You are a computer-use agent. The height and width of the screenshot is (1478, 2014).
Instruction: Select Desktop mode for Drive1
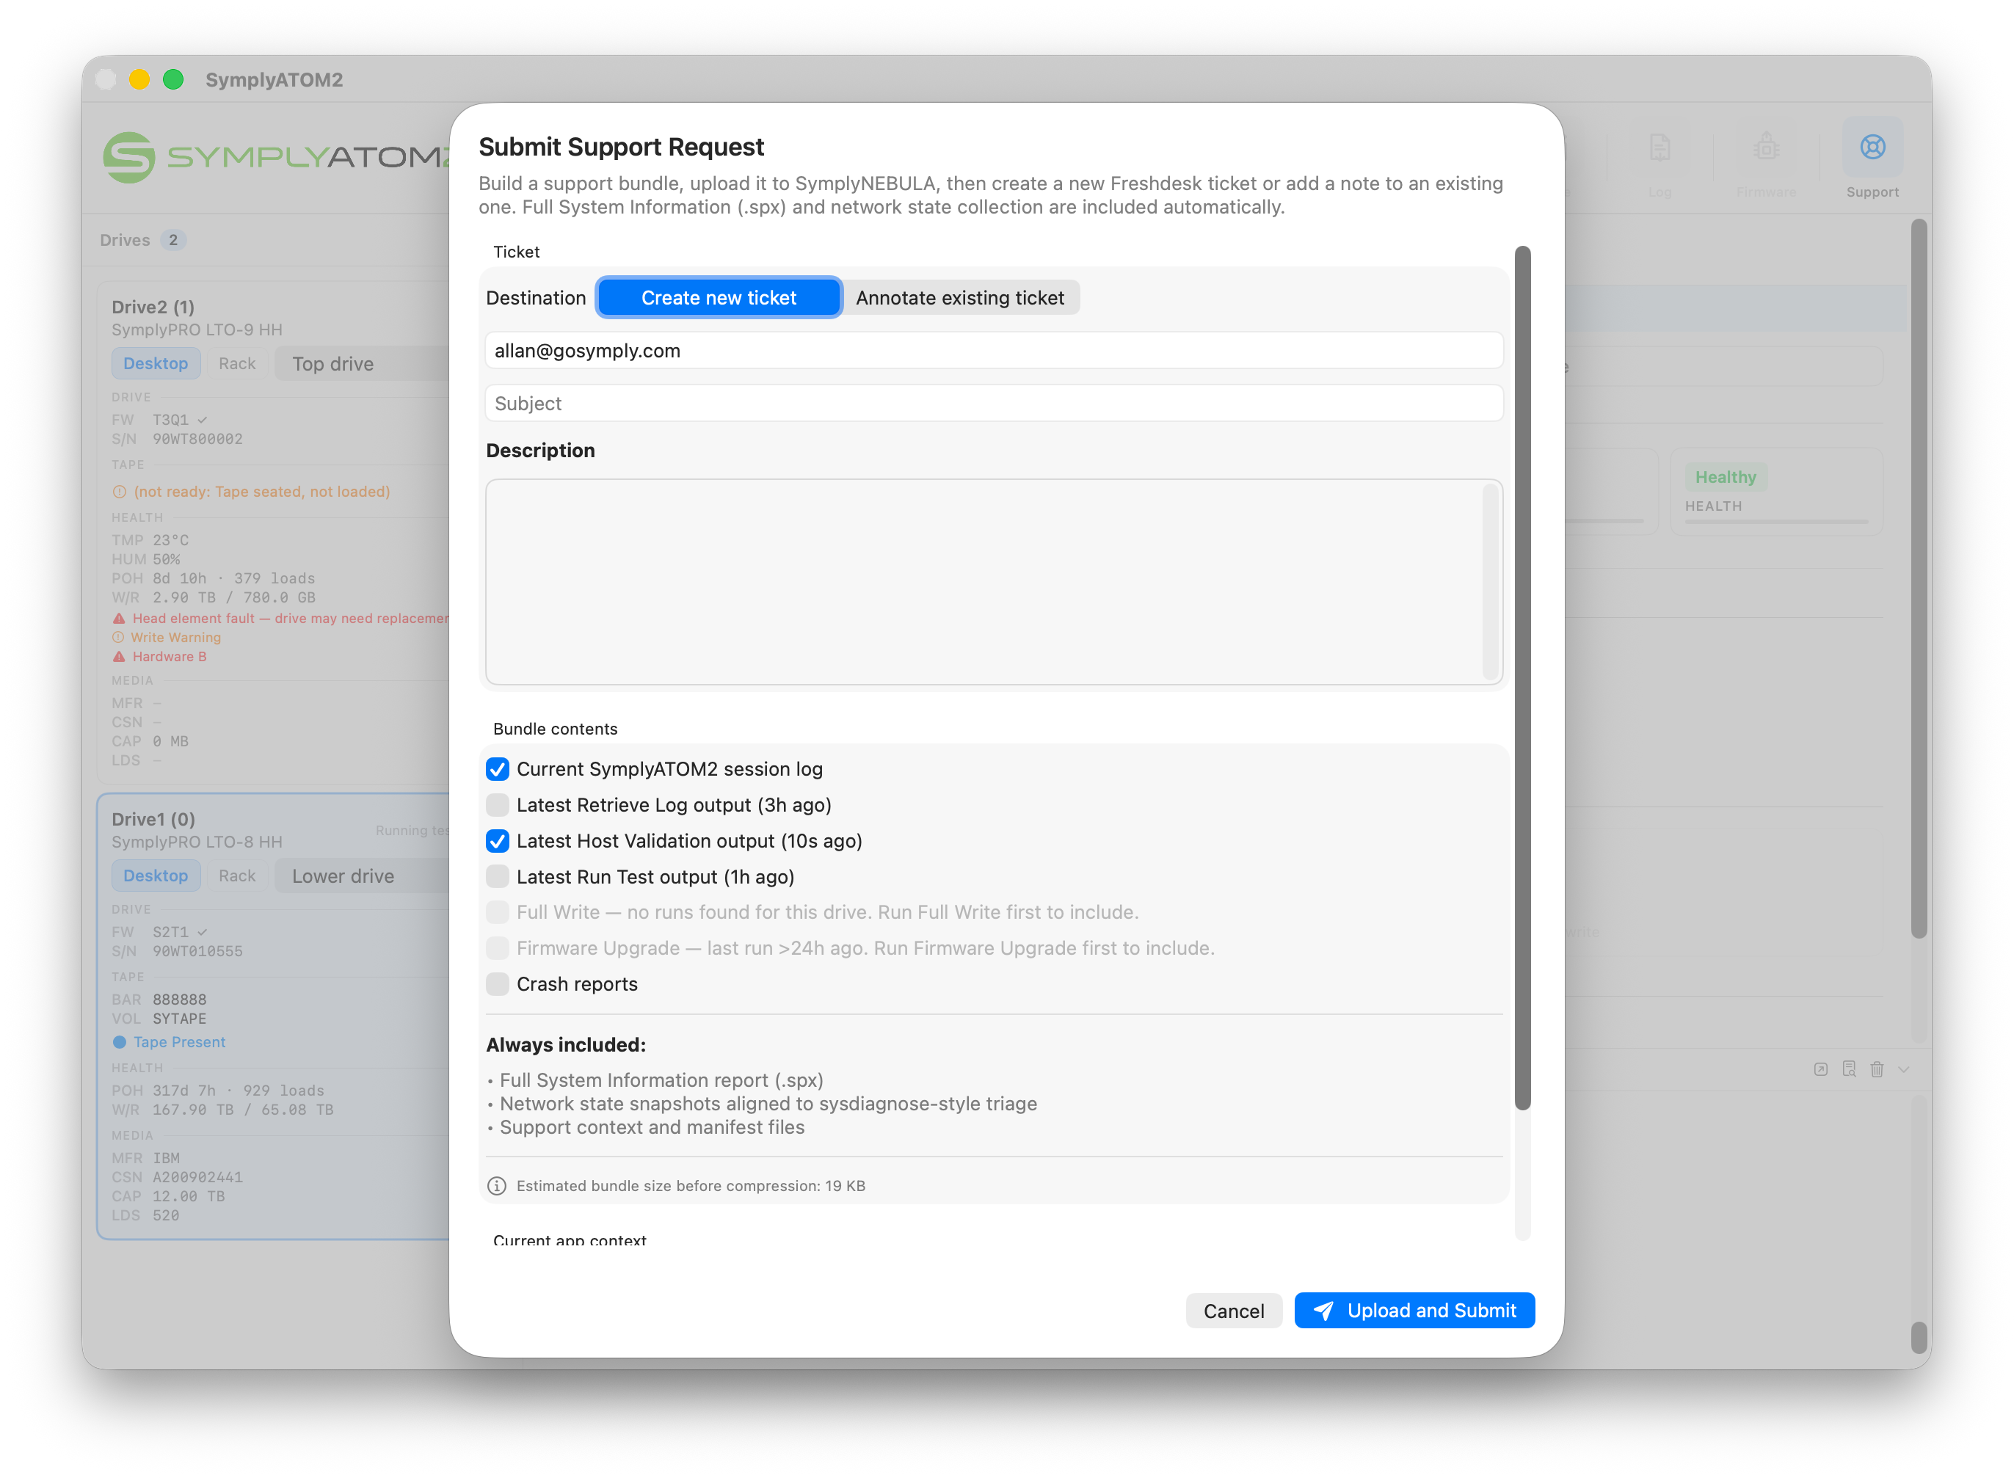[156, 876]
